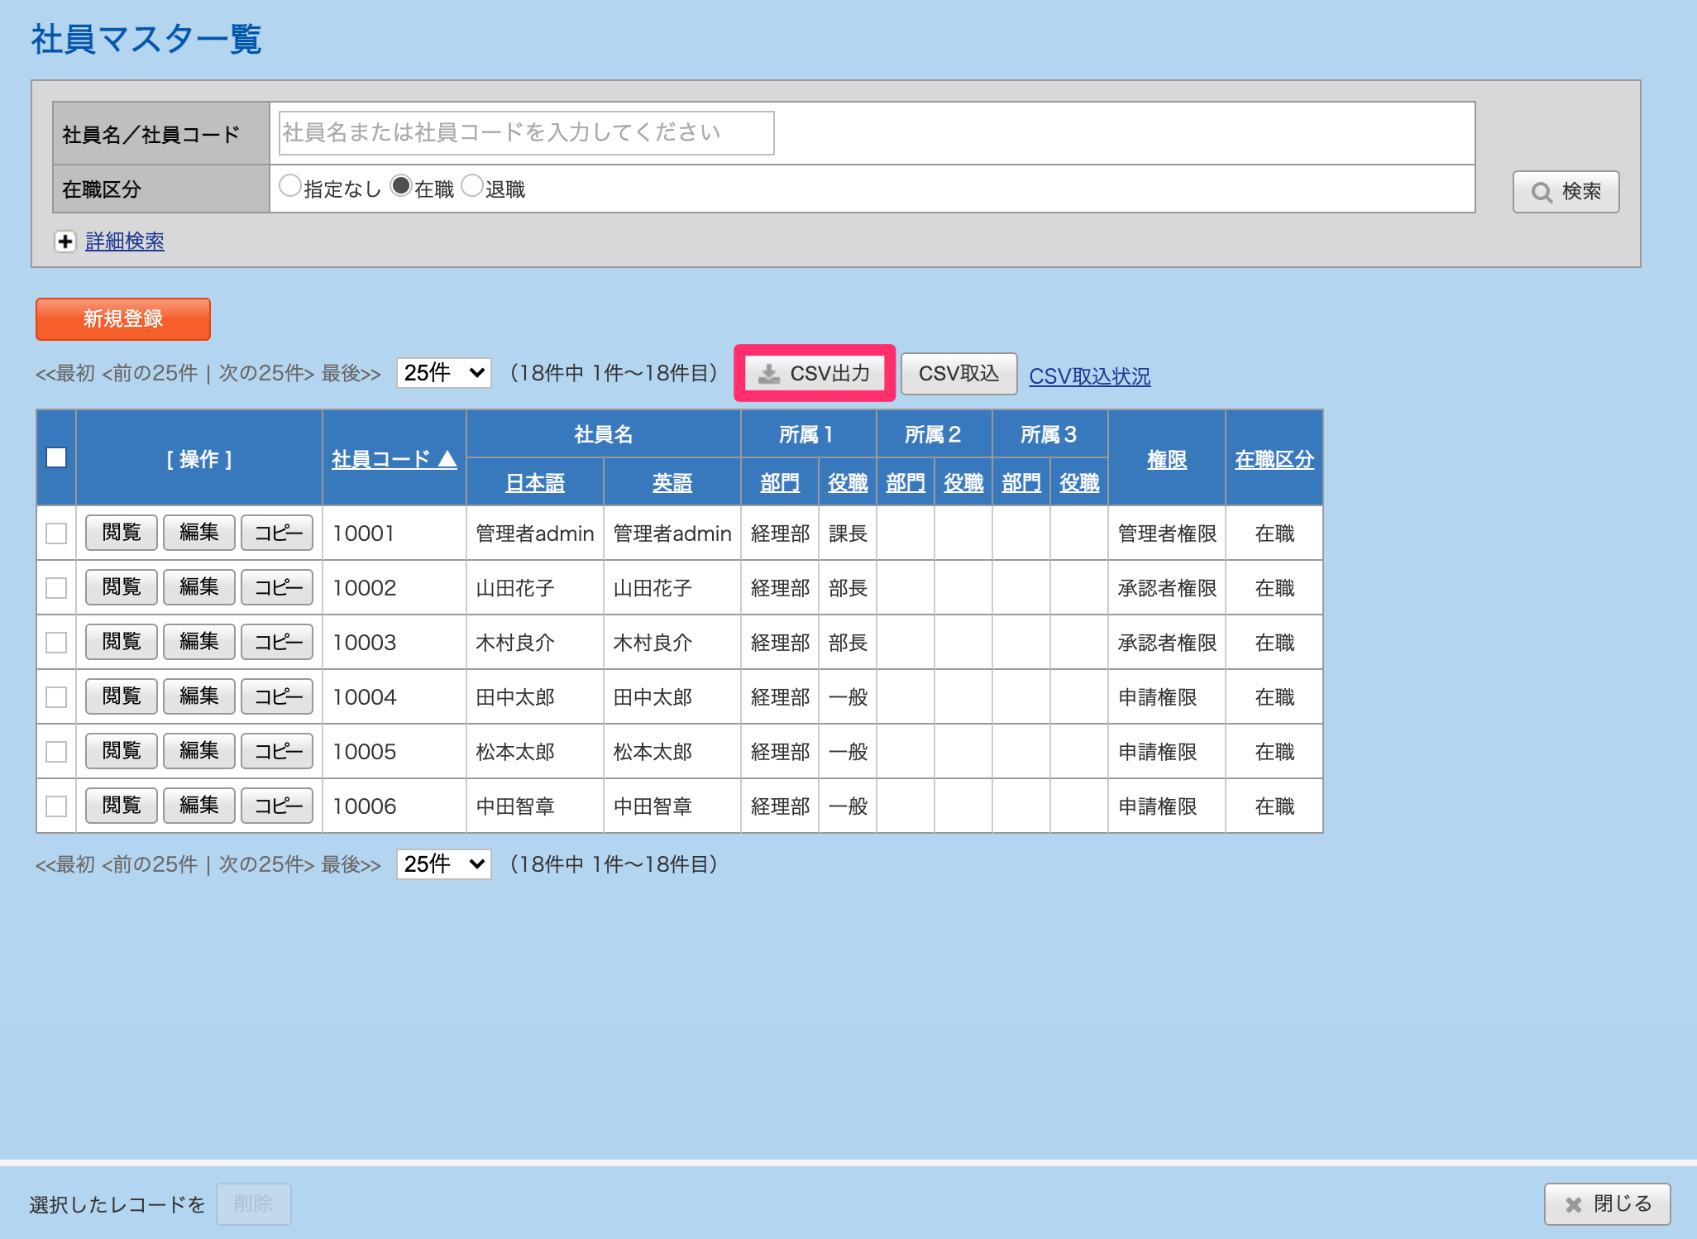This screenshot has width=1697, height=1239.
Task: Sort by 権限 column header
Action: click(1167, 460)
